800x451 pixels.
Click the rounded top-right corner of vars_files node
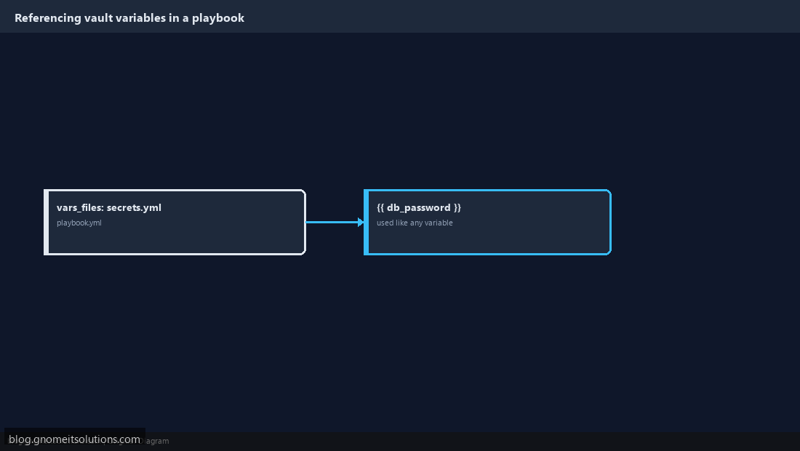(303, 192)
